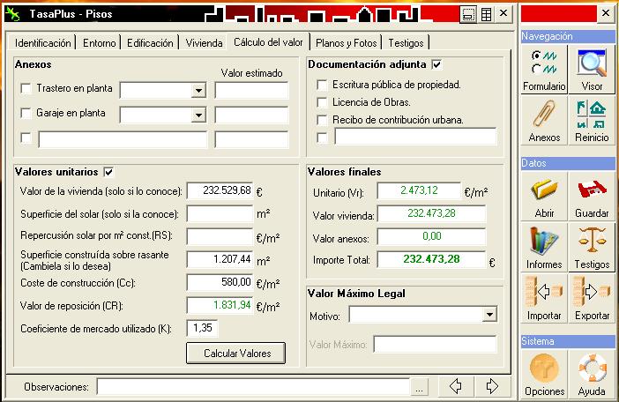Open the Ayuda help lifebuoy
This screenshot has width=619, height=402.
pyautogui.click(x=592, y=375)
